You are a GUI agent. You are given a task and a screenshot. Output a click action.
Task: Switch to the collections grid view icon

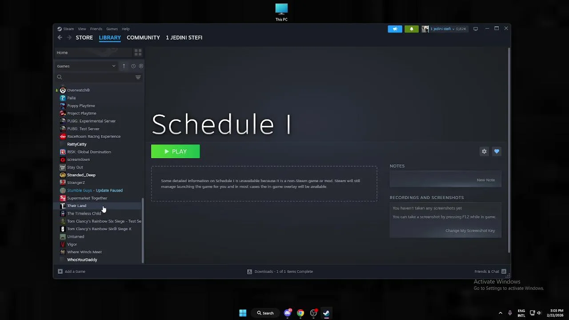138,52
